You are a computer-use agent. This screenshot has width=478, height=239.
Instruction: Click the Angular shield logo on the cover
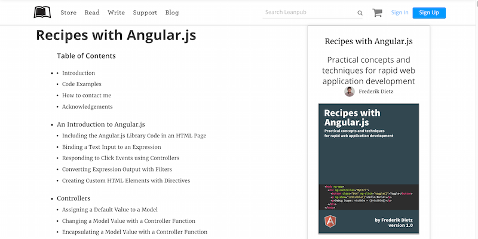[330, 220]
